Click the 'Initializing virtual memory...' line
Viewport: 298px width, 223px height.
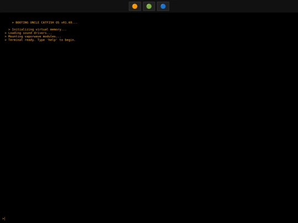pos(38,29)
